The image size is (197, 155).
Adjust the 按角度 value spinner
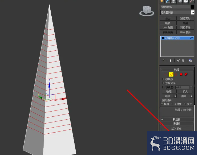tap(191, 87)
